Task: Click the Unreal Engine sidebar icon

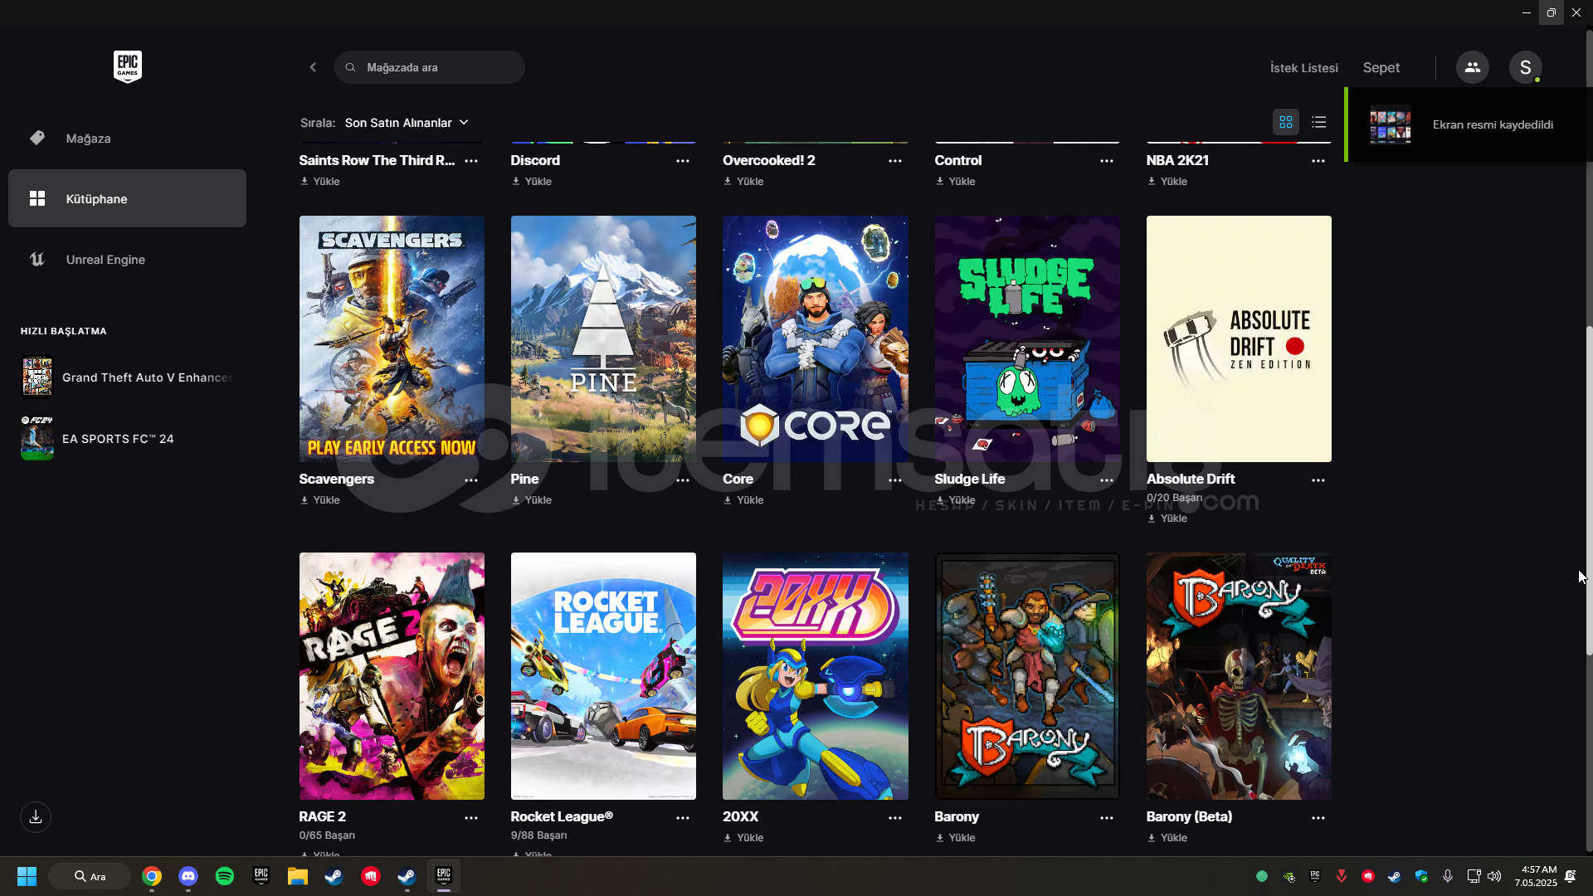Action: (x=37, y=260)
